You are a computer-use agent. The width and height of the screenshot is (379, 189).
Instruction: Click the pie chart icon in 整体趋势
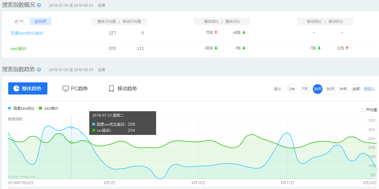pyautogui.click(x=16, y=88)
